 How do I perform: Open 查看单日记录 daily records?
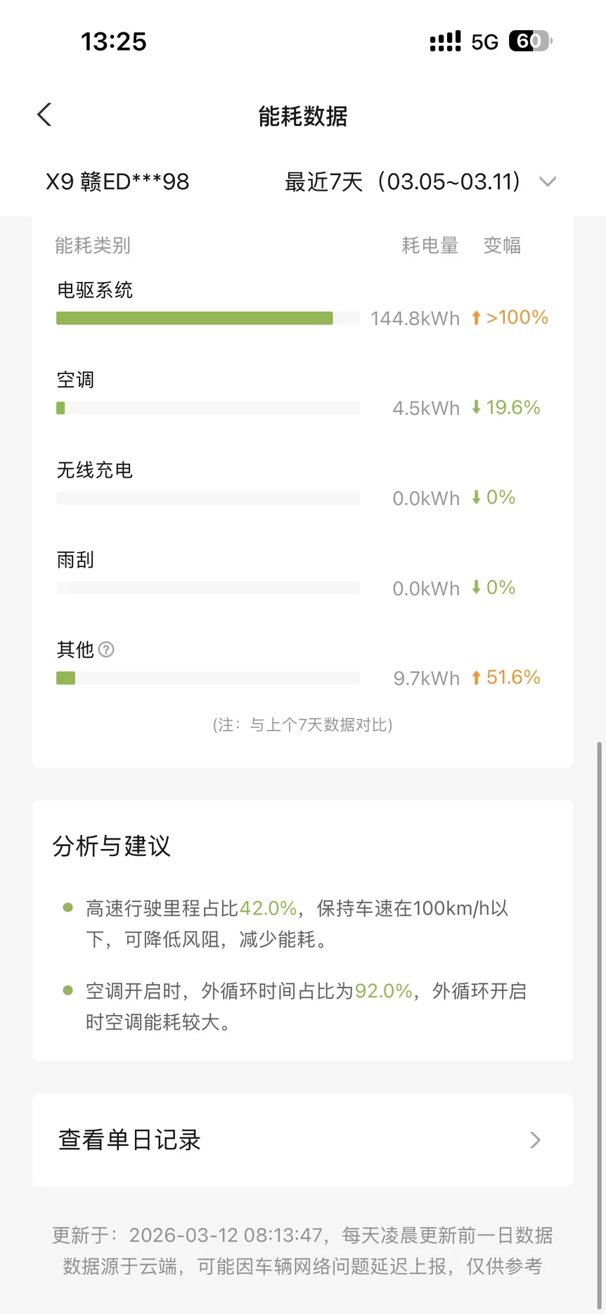(x=130, y=1140)
